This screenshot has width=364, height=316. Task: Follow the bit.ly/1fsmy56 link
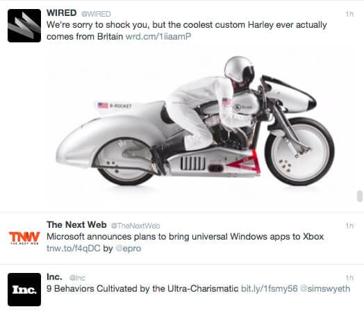(270, 289)
